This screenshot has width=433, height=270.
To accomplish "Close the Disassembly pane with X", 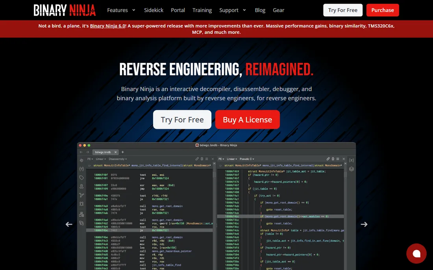I will (213, 159).
